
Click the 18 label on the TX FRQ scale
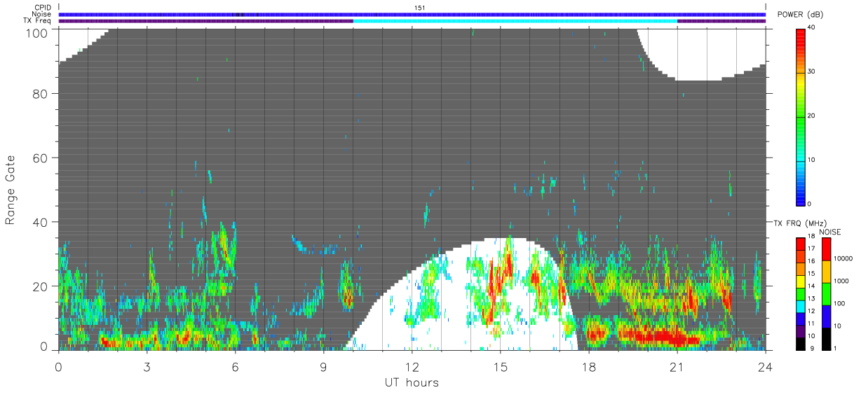click(x=811, y=236)
